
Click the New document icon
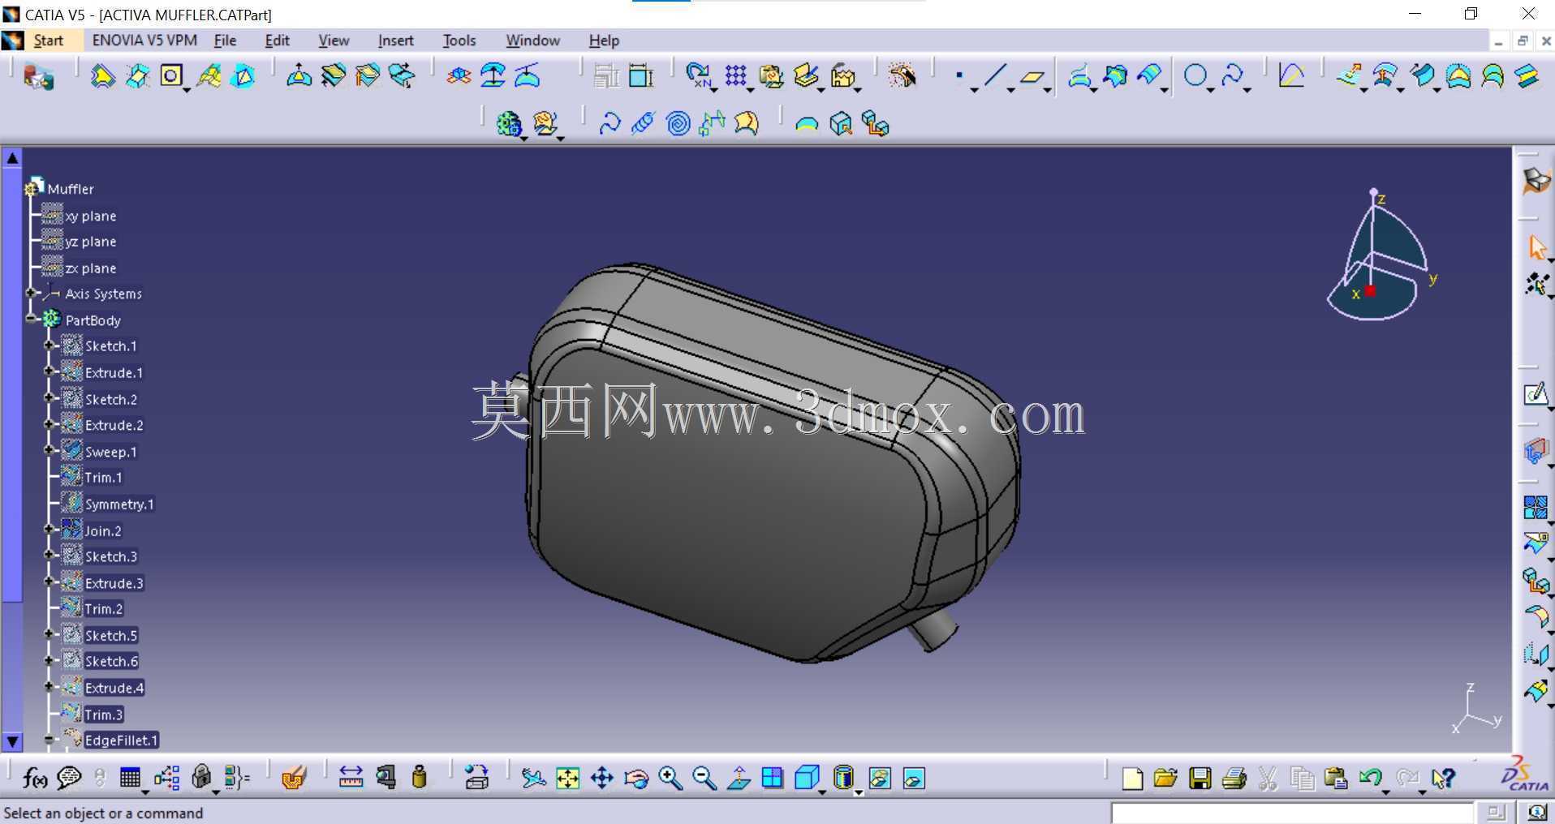(x=1132, y=779)
